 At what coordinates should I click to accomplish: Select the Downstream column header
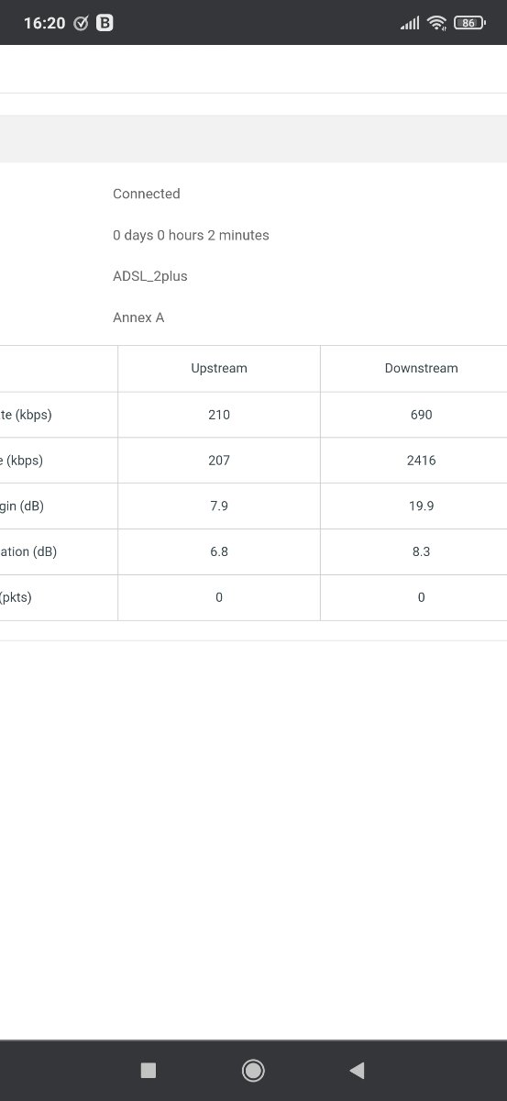[421, 368]
